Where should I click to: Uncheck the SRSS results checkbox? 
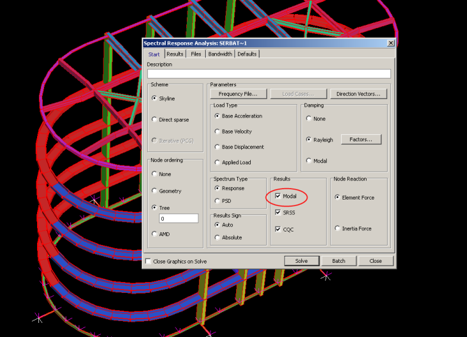(278, 212)
